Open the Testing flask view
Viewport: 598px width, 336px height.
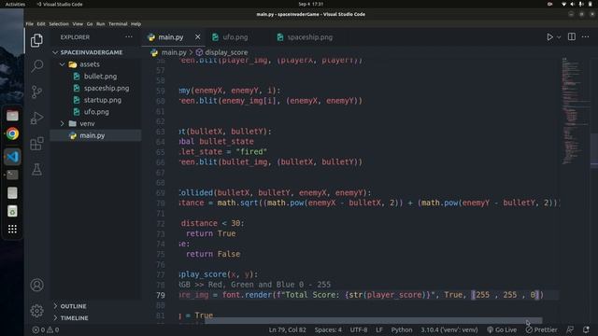click(36, 169)
